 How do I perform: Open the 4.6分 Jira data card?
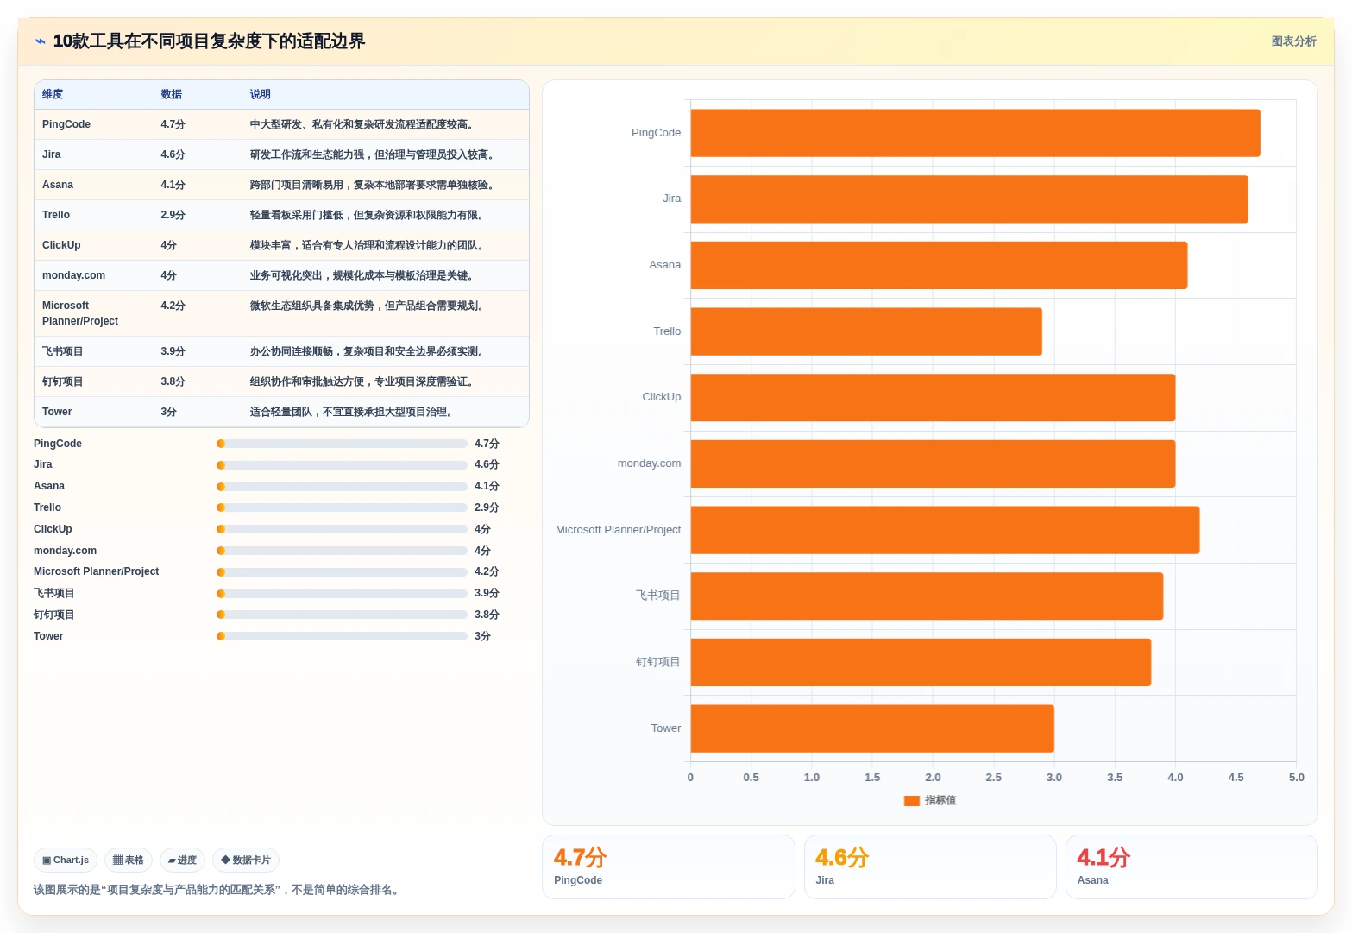point(930,867)
